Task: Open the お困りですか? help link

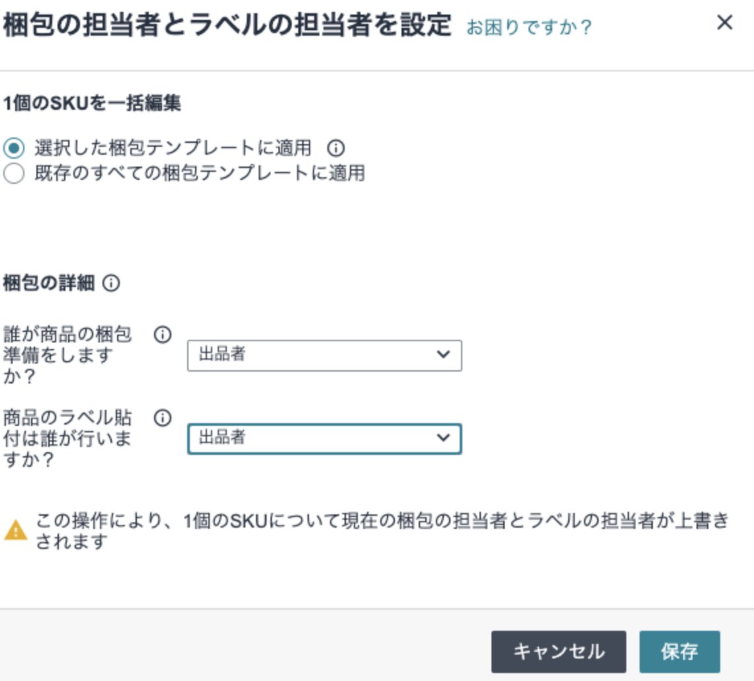Action: point(528,27)
